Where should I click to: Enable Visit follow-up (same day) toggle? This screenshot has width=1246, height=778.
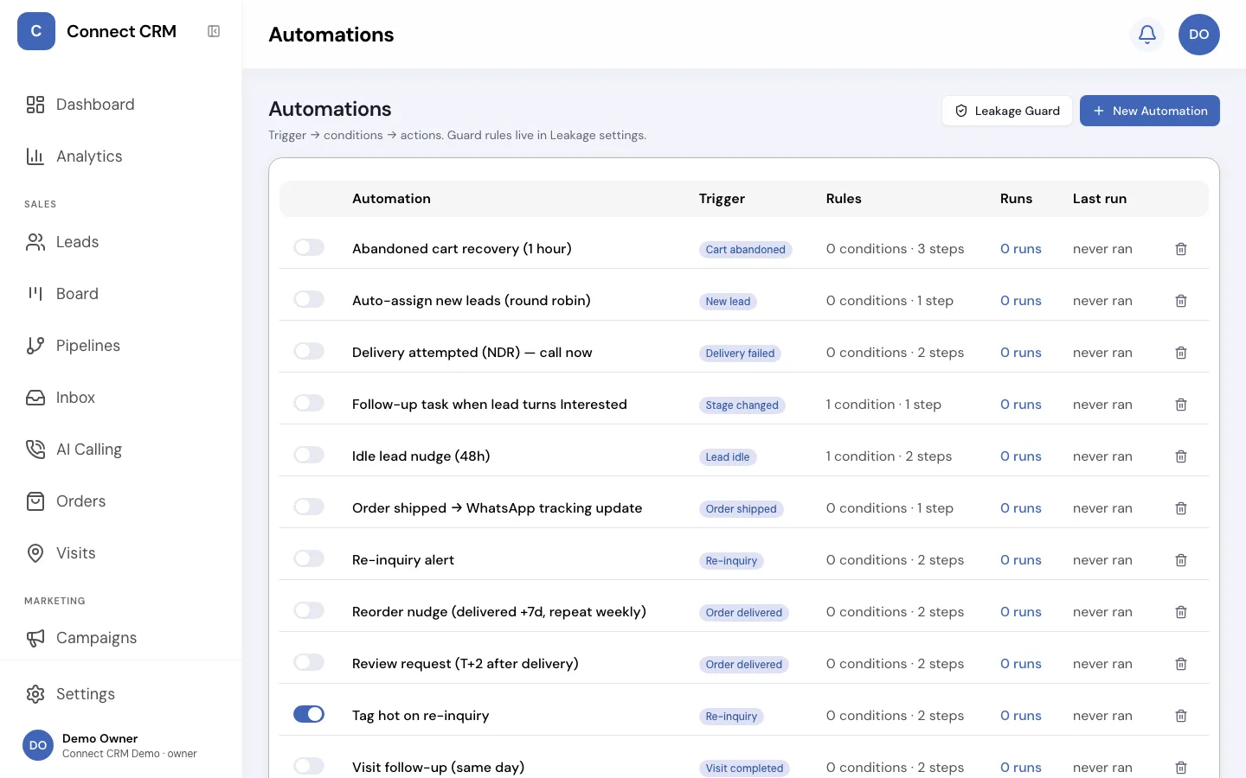coord(309,766)
